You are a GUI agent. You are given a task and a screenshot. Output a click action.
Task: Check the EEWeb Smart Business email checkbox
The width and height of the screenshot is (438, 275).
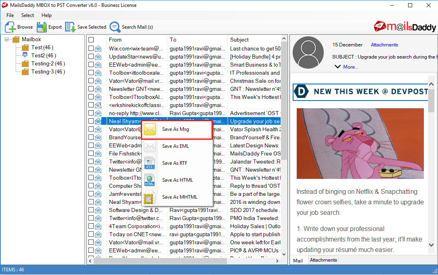coord(91,65)
